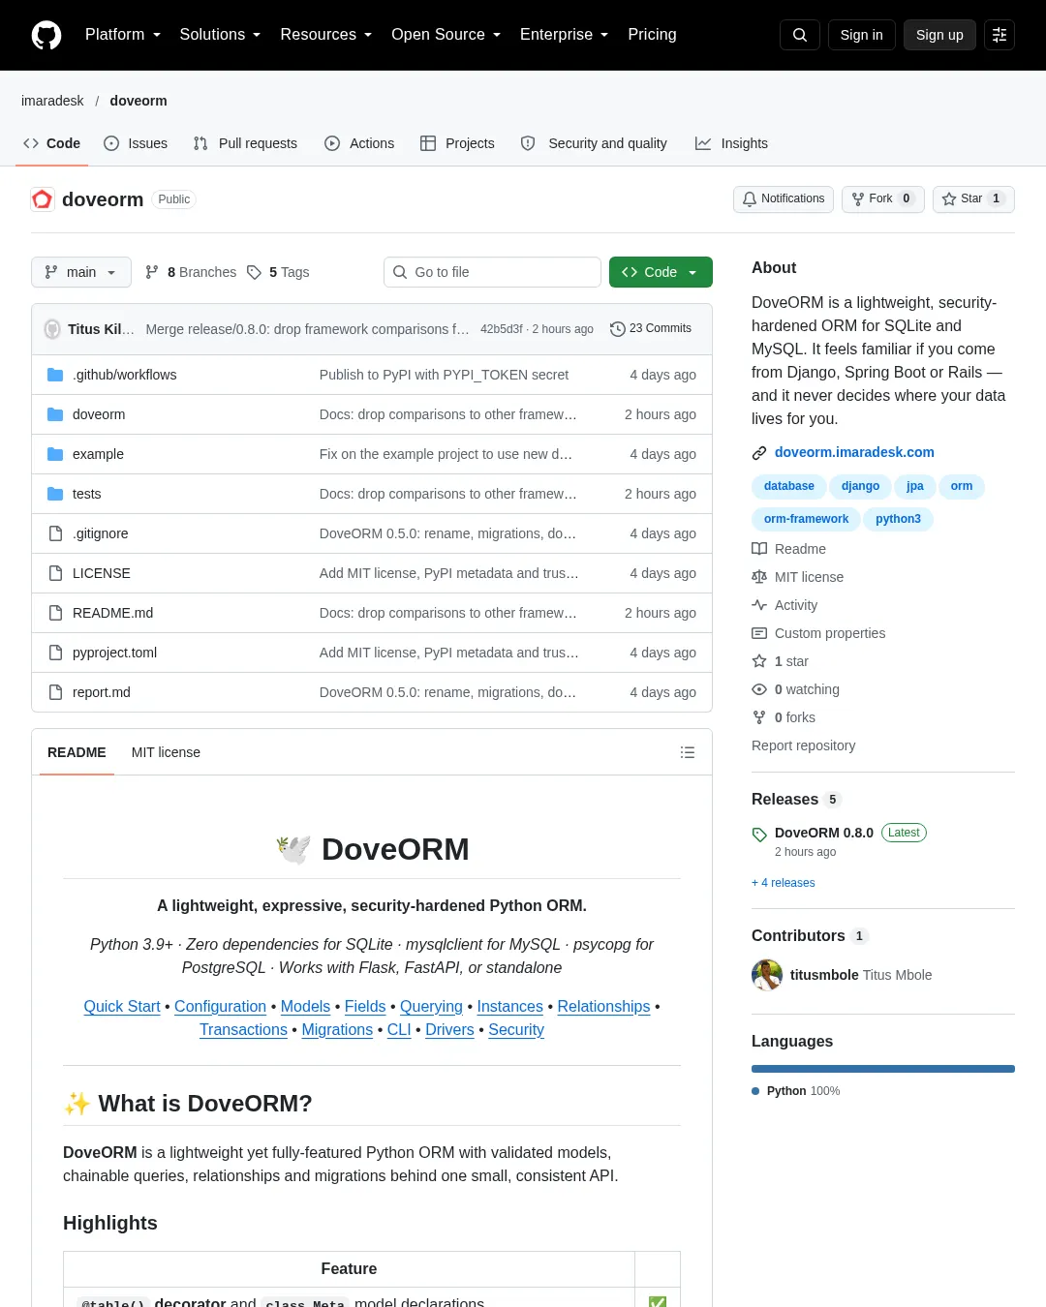The width and height of the screenshot is (1046, 1307).
Task: Click the MIT license scales icon
Action: click(x=759, y=577)
